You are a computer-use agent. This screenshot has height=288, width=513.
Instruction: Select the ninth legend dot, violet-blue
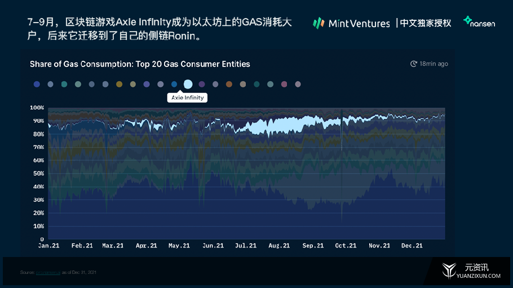coord(147,85)
